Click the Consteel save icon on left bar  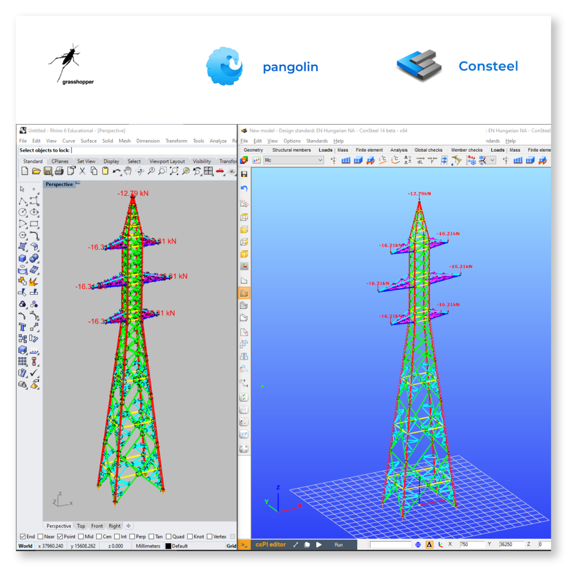tap(244, 174)
